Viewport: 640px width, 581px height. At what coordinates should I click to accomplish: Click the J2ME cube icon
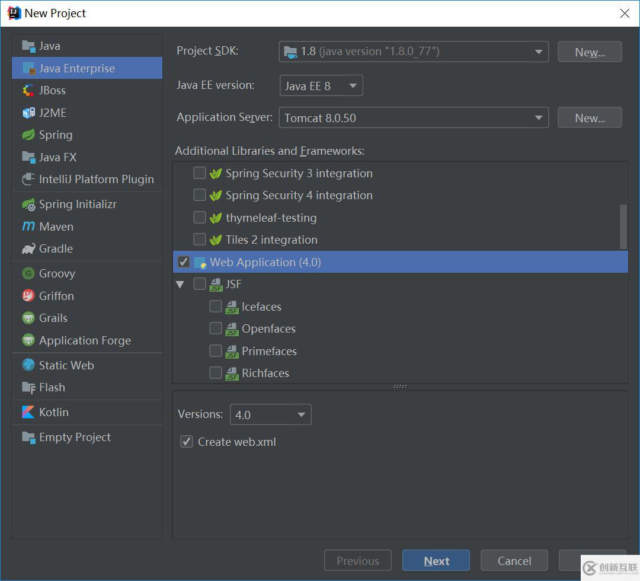click(x=28, y=113)
